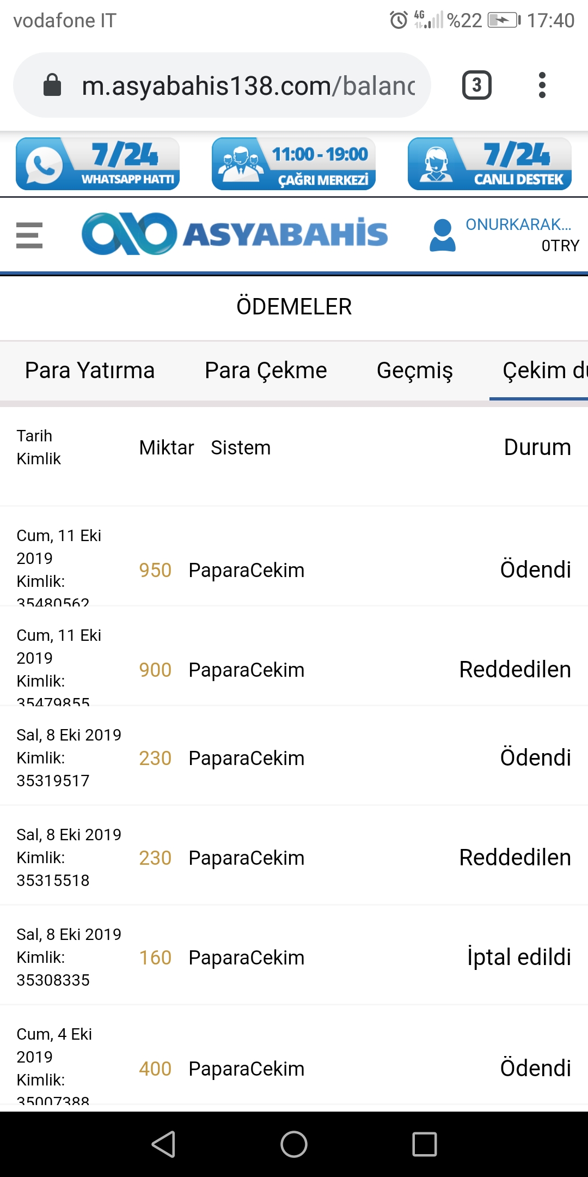Tap the WhatsApp Hattı 7/24 banner
Screen dimensions: 588x1177
pos(98,164)
